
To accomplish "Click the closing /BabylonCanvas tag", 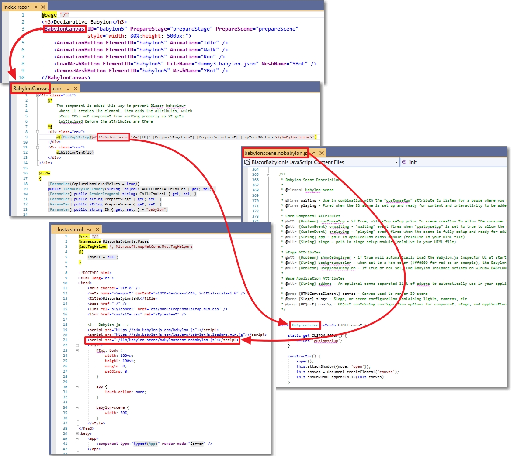I will [x=66, y=78].
